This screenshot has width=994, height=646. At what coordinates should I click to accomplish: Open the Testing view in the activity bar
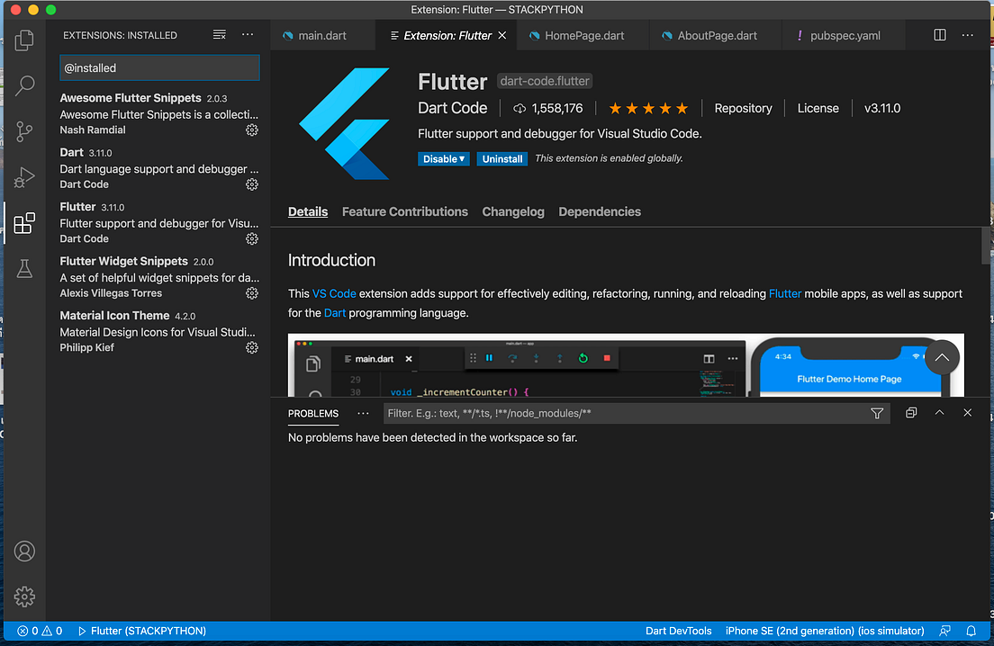pos(23,267)
